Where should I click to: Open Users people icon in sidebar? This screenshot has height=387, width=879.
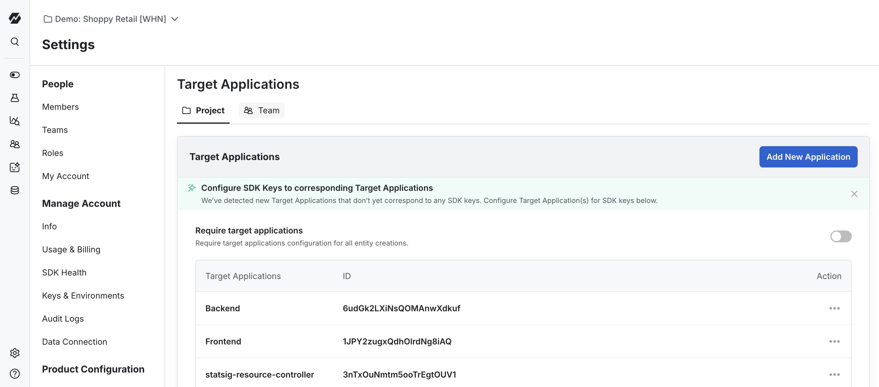[15, 144]
